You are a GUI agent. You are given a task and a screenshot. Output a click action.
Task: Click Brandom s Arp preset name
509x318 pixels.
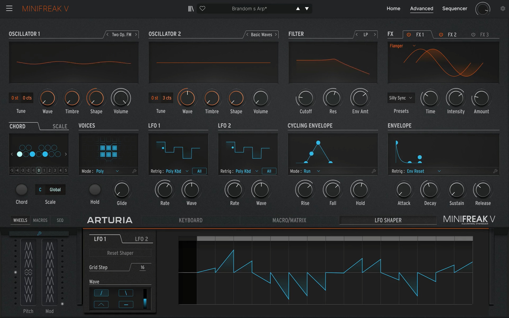coord(249,9)
